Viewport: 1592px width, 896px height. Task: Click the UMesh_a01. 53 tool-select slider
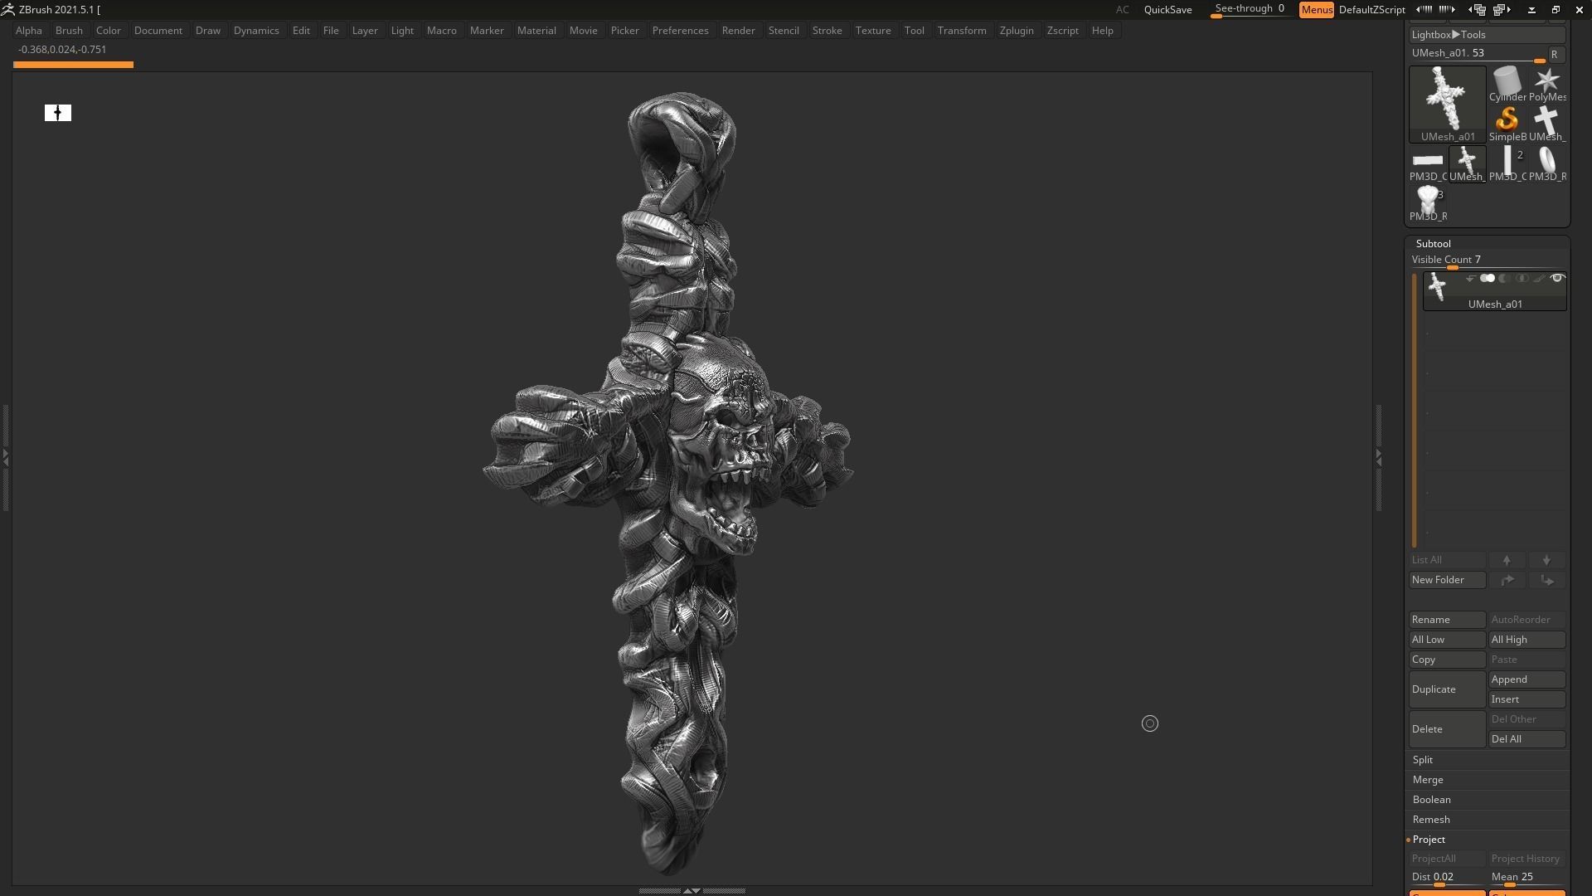click(1477, 55)
